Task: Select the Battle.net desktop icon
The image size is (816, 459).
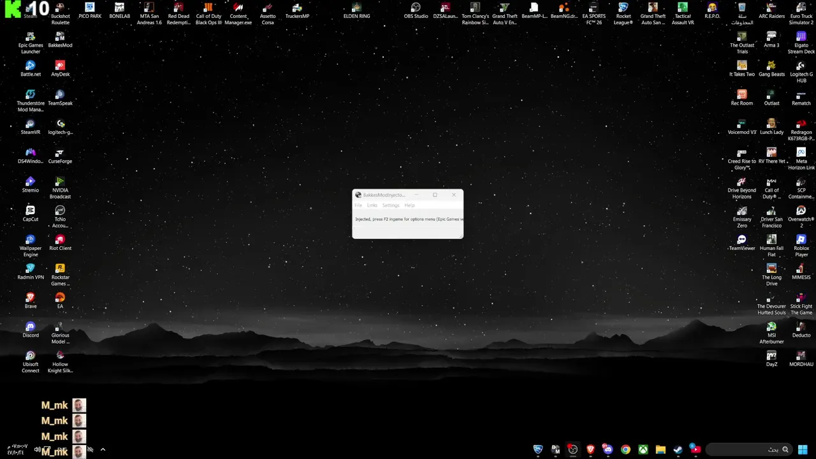Action: point(30,69)
